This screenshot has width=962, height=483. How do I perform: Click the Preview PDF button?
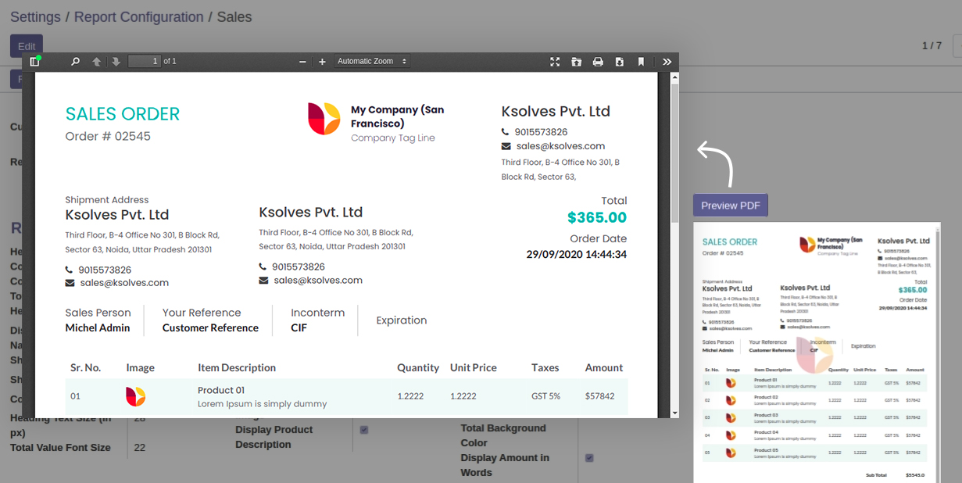(x=731, y=206)
